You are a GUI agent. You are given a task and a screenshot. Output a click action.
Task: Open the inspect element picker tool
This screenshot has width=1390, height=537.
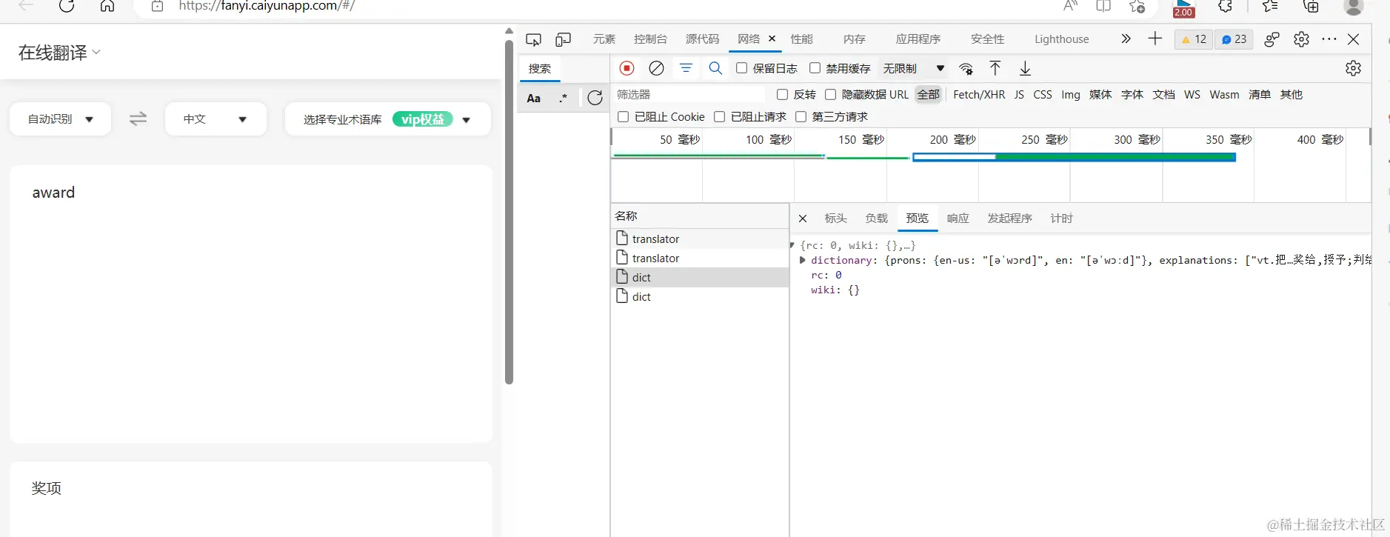[533, 39]
